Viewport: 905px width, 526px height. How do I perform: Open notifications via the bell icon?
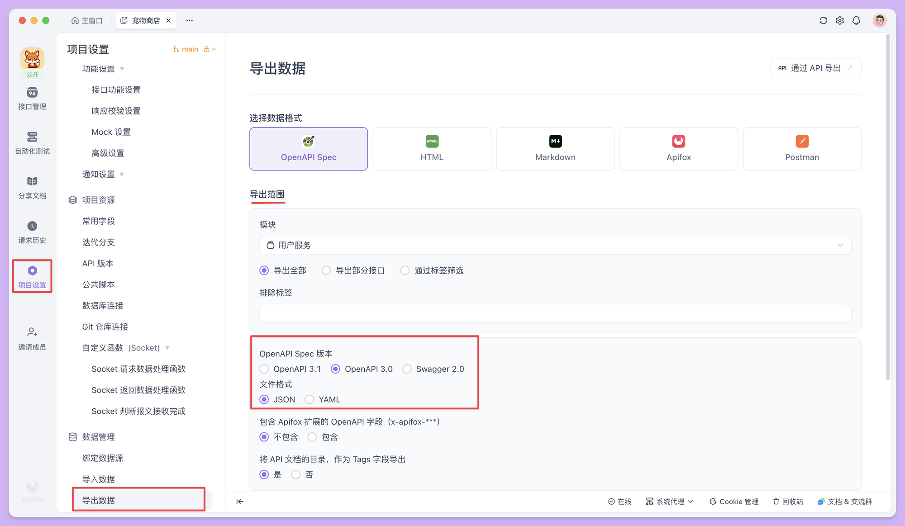(857, 20)
